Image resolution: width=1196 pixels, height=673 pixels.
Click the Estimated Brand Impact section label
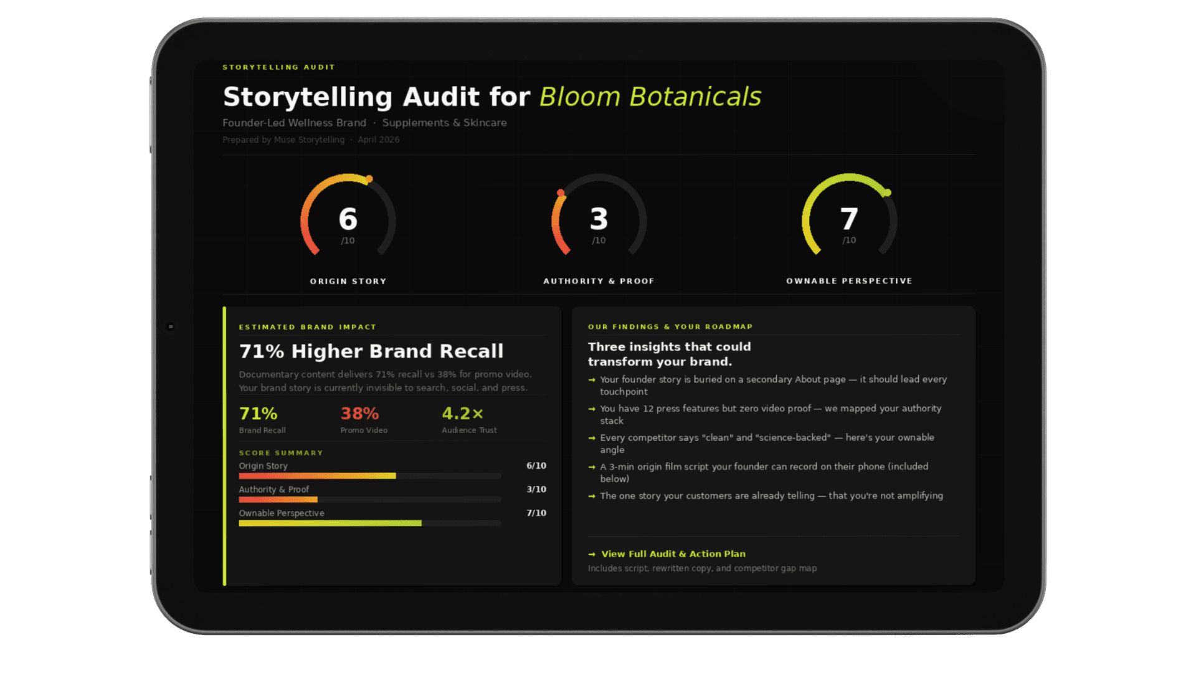308,327
